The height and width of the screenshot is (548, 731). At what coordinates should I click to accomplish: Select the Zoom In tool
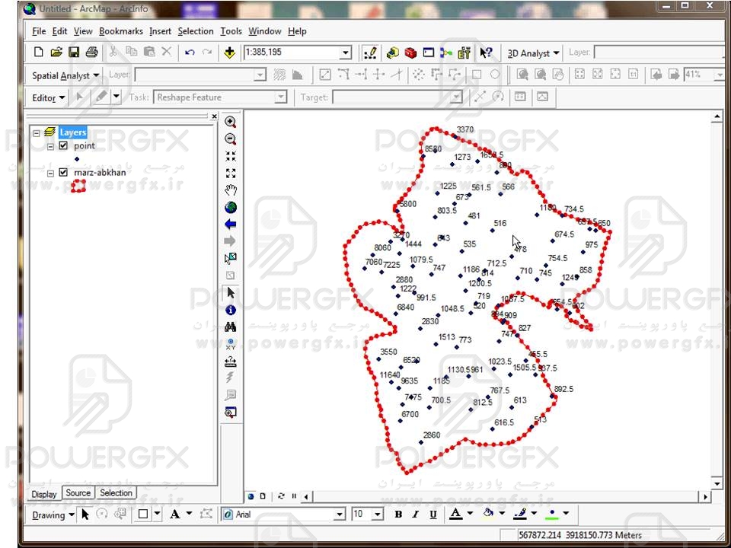point(231,122)
